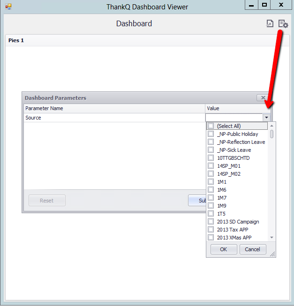
Task: Click the ThankQ app icon in title bar
Action: pos(8,7)
